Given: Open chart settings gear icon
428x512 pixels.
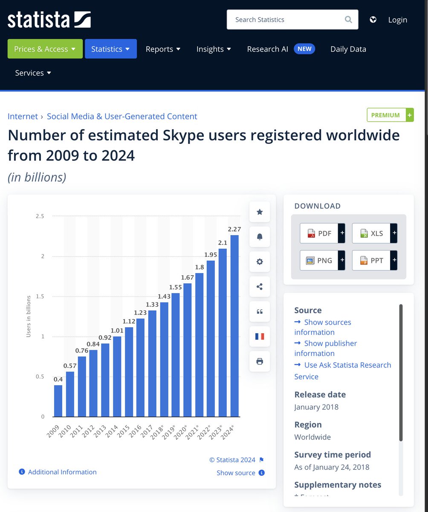Looking at the screenshot, I should click(260, 262).
